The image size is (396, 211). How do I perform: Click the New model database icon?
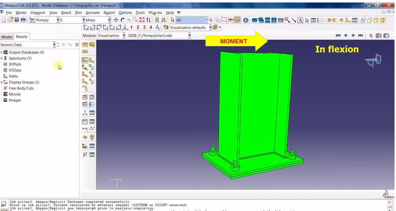[x=4, y=20]
